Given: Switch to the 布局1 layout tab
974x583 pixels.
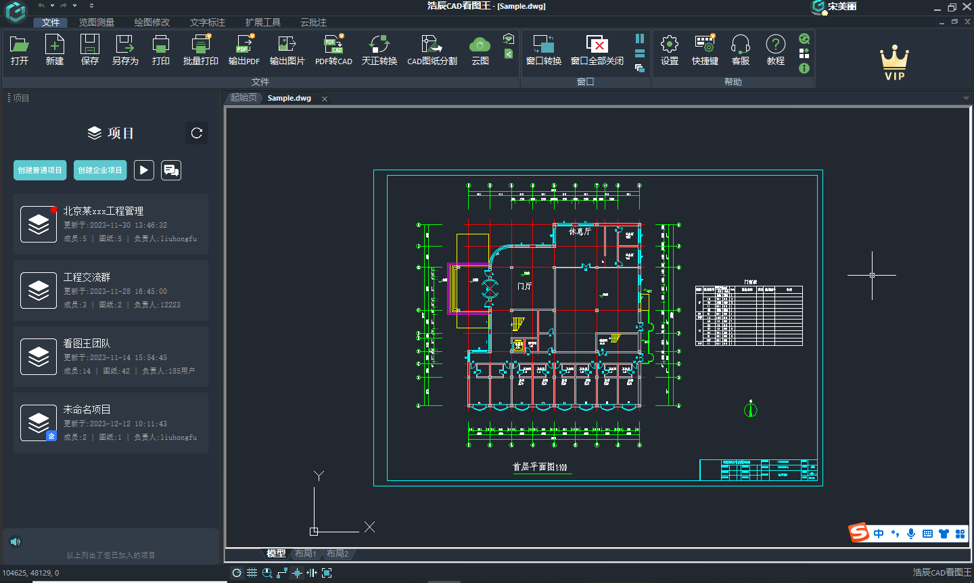Looking at the screenshot, I should pyautogui.click(x=306, y=553).
